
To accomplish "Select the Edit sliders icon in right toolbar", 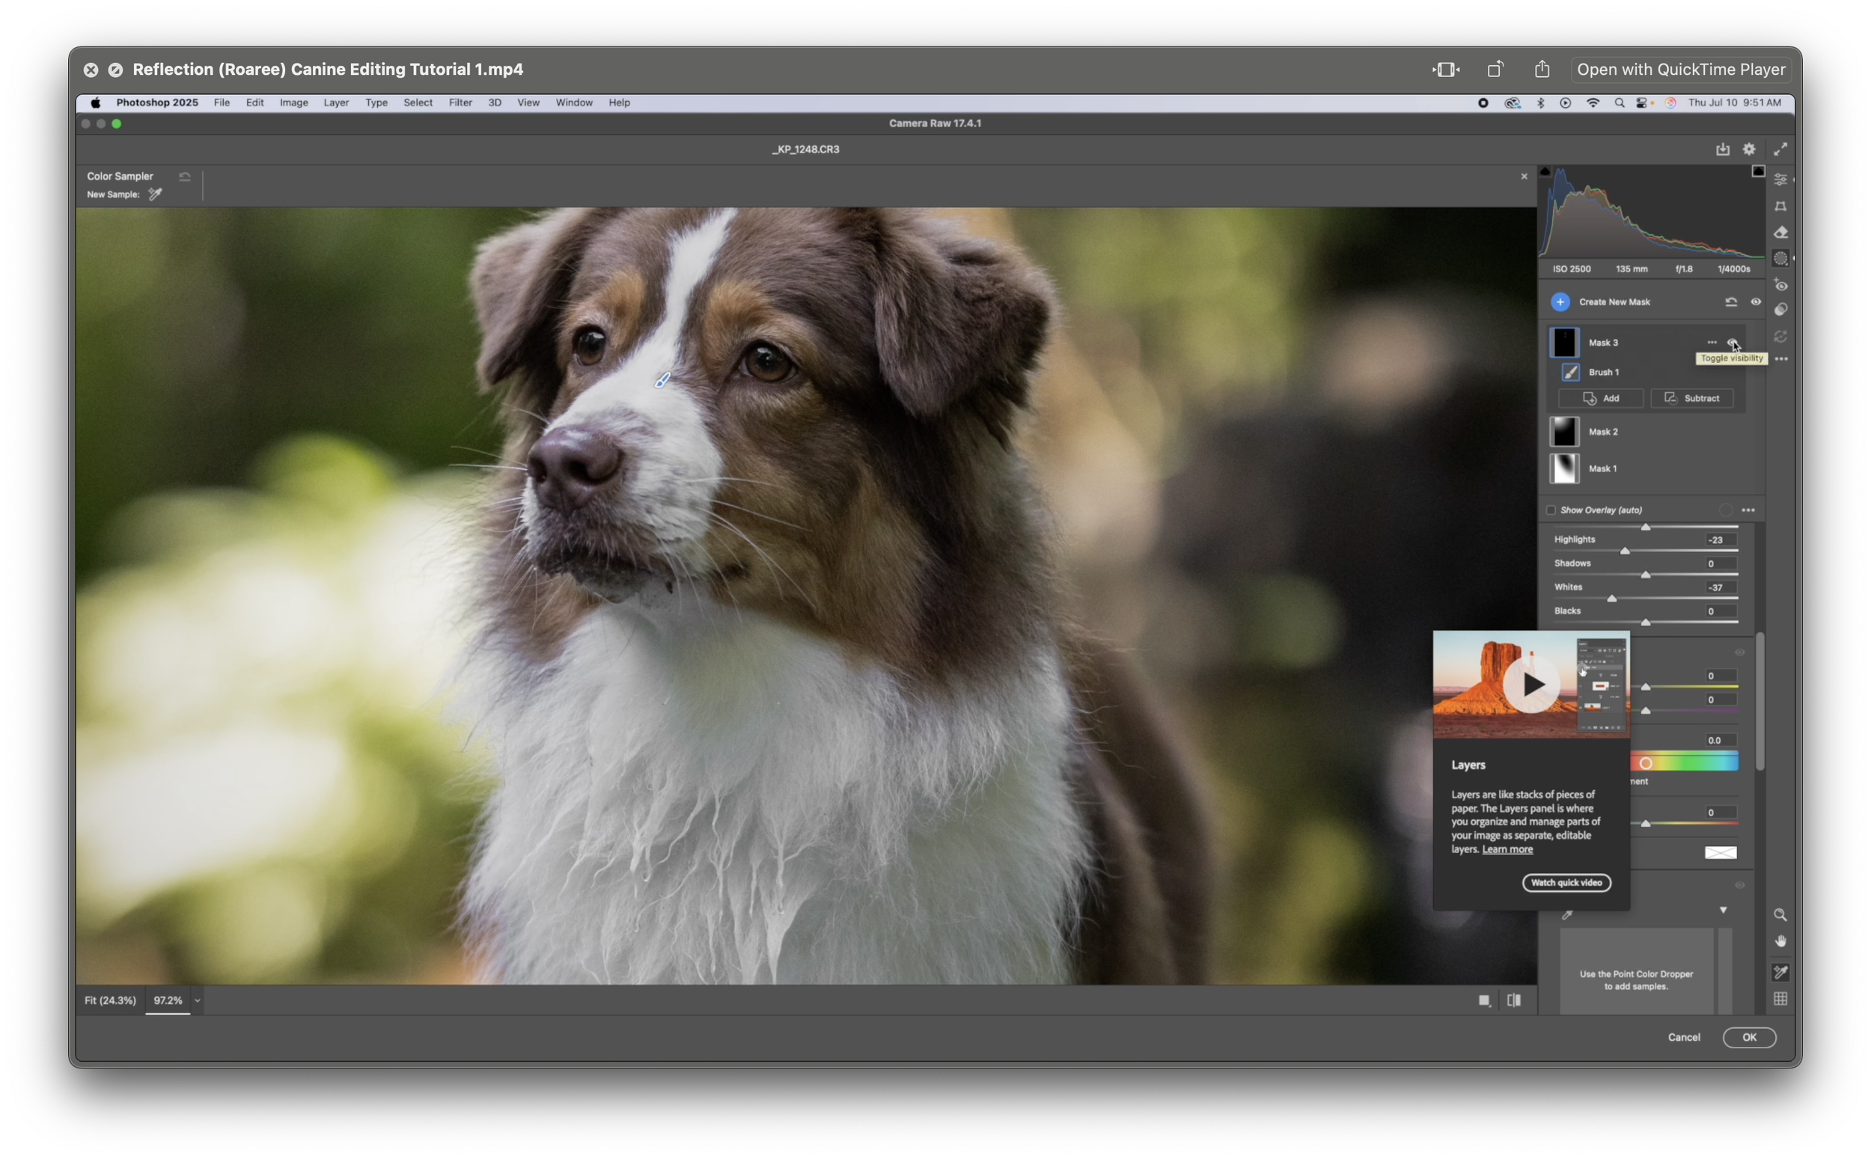I will (x=1780, y=180).
